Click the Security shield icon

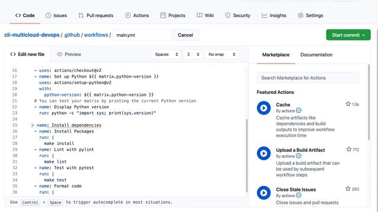227,15
